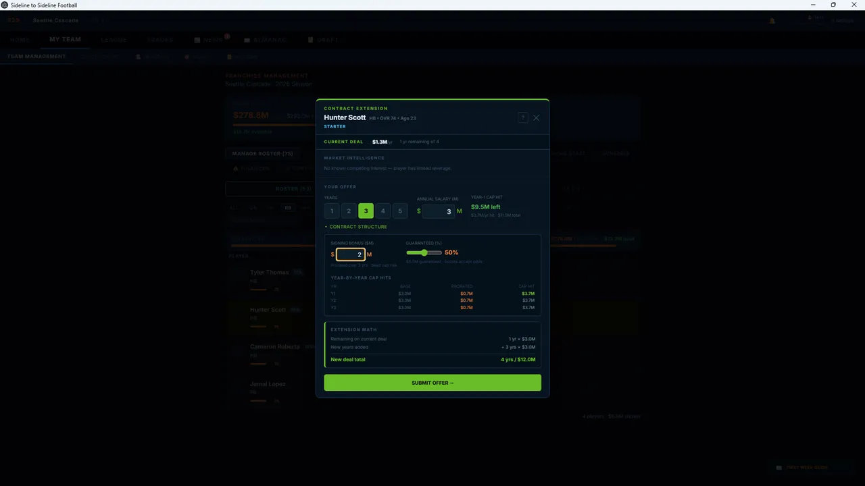Select the highlighted 3 years button
This screenshot has height=486, width=865.
pos(366,211)
